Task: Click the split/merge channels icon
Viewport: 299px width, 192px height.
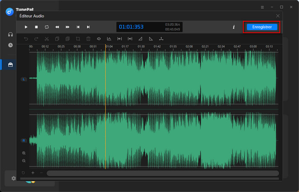Action: click(x=161, y=39)
